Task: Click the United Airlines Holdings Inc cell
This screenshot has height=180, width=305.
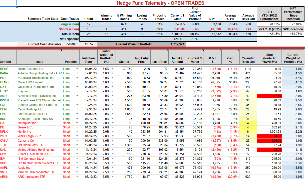Action: click(39, 150)
